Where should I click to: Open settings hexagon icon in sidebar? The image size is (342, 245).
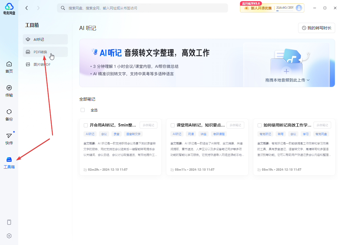(x=9, y=236)
